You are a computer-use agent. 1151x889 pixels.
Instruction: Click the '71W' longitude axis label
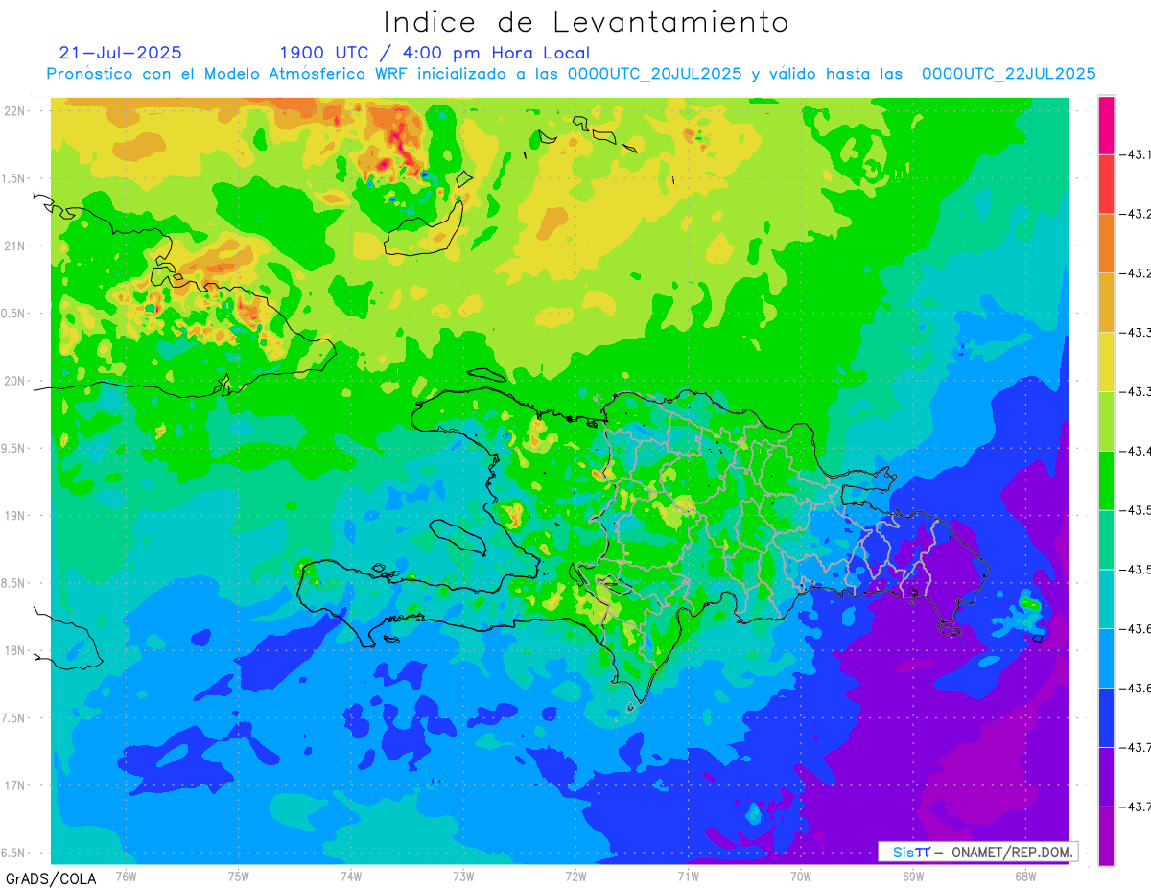coord(688,877)
